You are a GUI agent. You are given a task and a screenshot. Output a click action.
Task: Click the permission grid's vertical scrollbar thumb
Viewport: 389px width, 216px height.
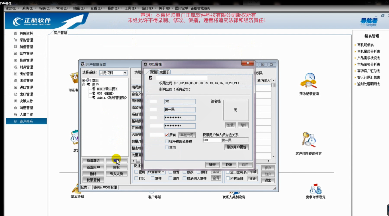pyautogui.click(x=273, y=85)
